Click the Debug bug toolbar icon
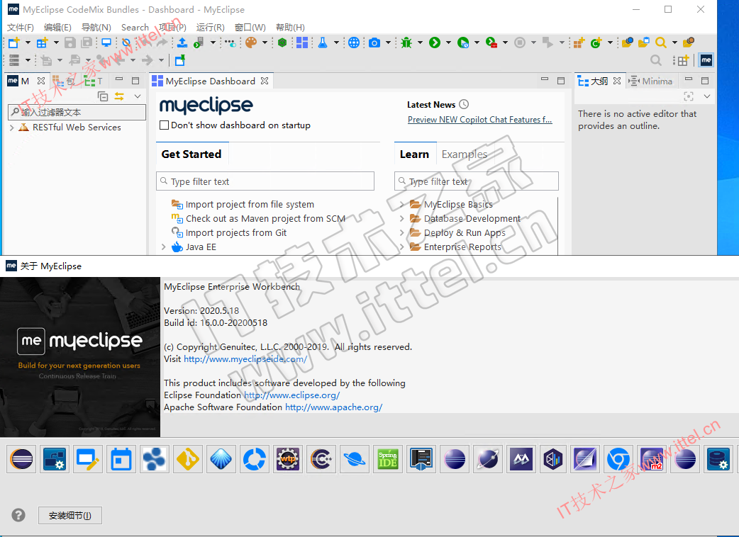 [406, 43]
